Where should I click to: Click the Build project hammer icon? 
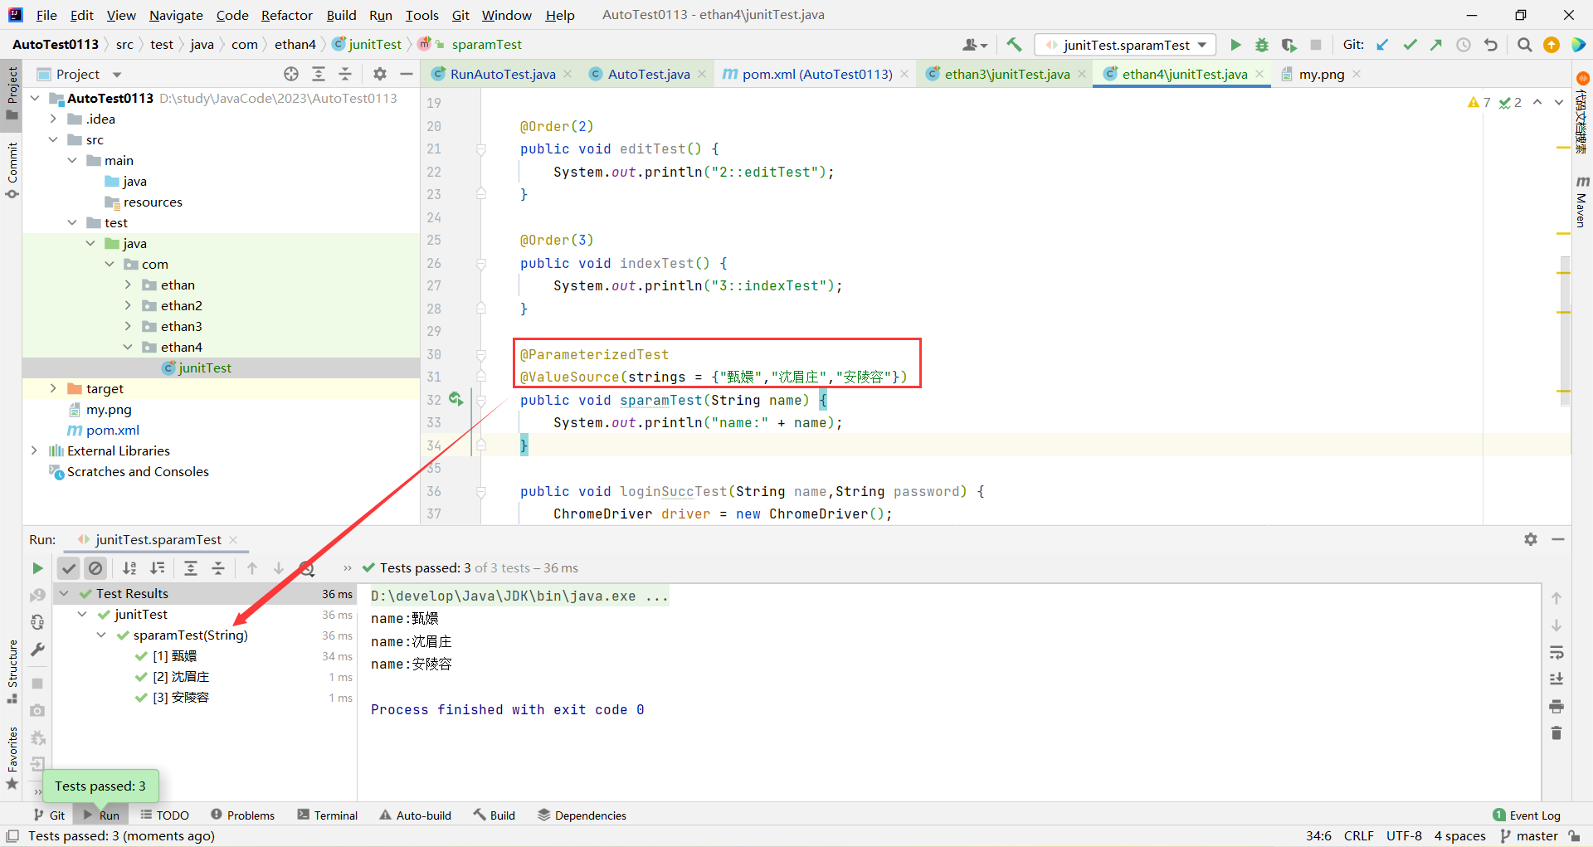(1014, 45)
